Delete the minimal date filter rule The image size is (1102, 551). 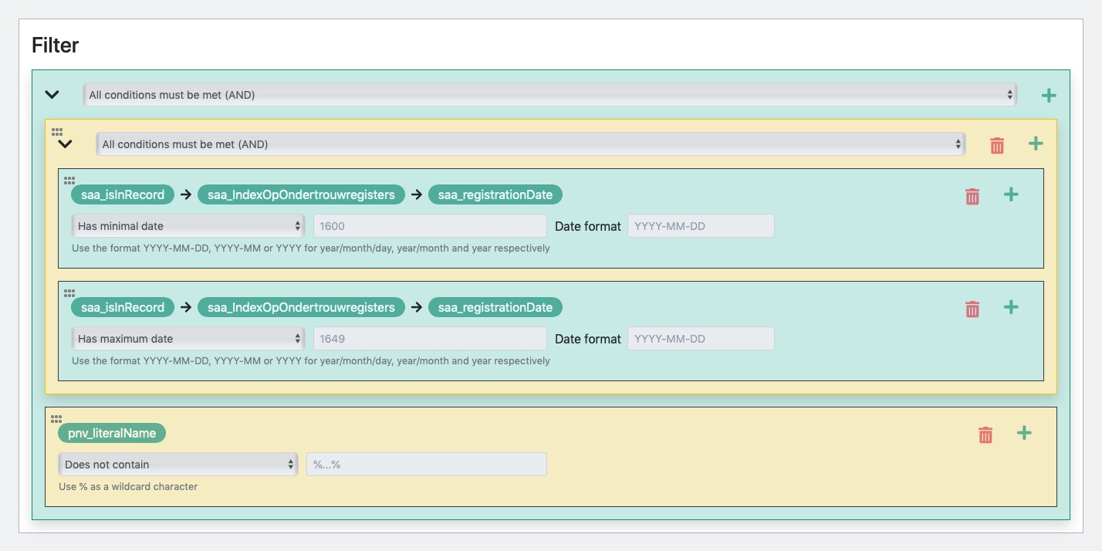tap(972, 196)
